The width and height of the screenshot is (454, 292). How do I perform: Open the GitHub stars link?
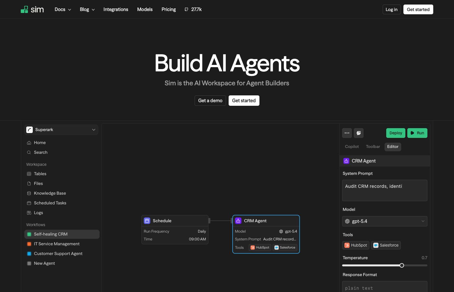[193, 9]
